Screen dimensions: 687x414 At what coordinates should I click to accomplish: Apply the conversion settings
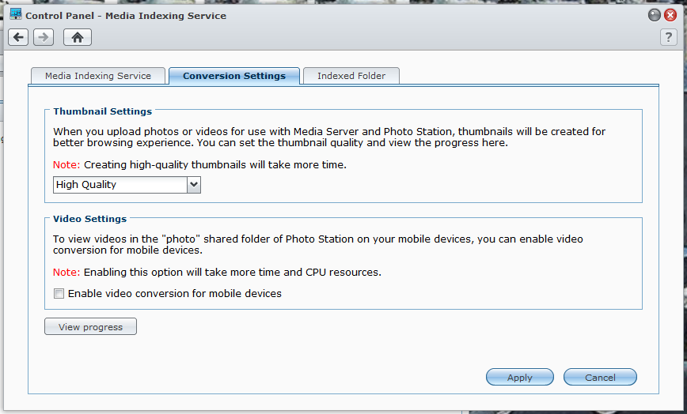[x=520, y=378]
